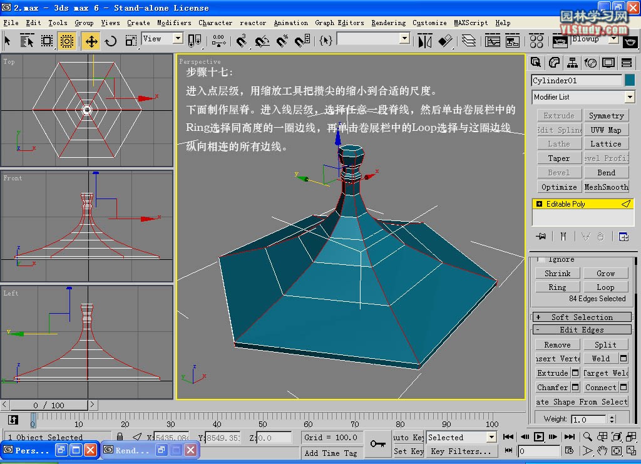Click the Play Animation button

[x=539, y=436]
